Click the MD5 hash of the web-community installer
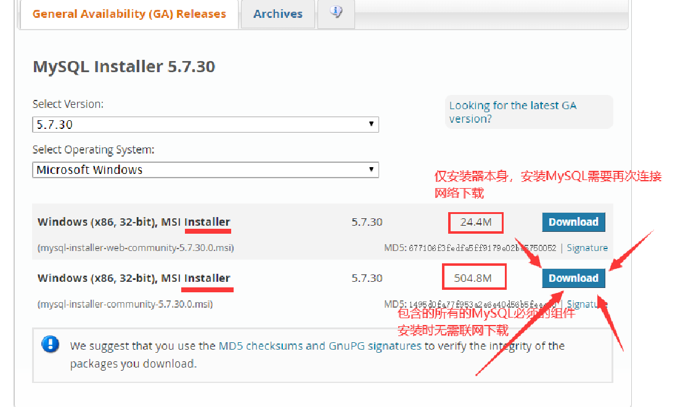The width and height of the screenshot is (675, 407). pos(482,248)
